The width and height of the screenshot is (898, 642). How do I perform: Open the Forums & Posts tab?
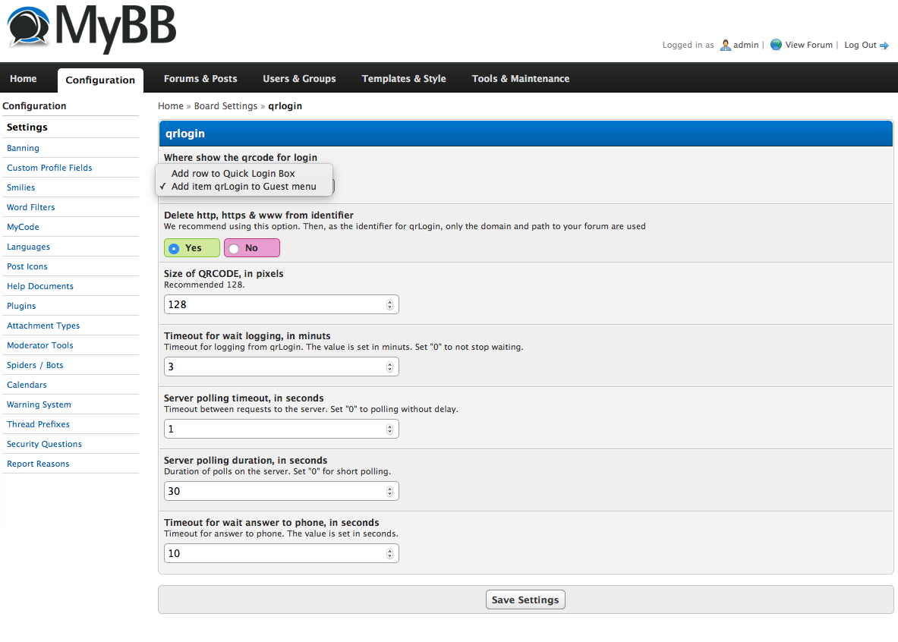tap(200, 79)
